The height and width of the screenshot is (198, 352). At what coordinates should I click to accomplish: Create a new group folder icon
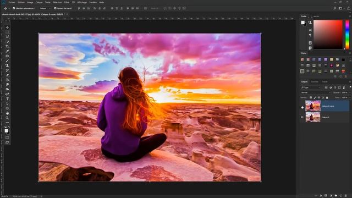(x=336, y=196)
